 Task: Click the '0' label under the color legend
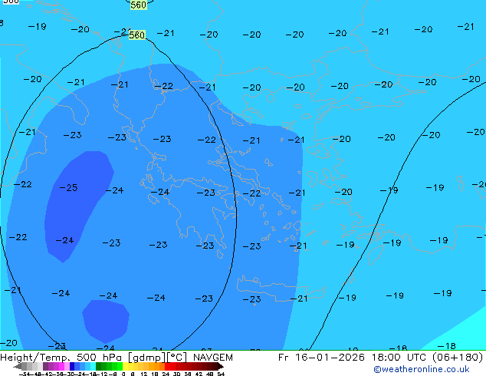click(x=123, y=374)
